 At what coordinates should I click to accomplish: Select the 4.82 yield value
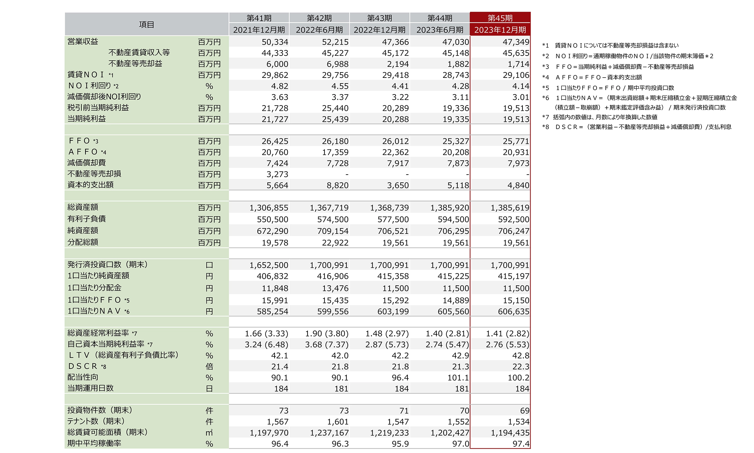tap(280, 86)
